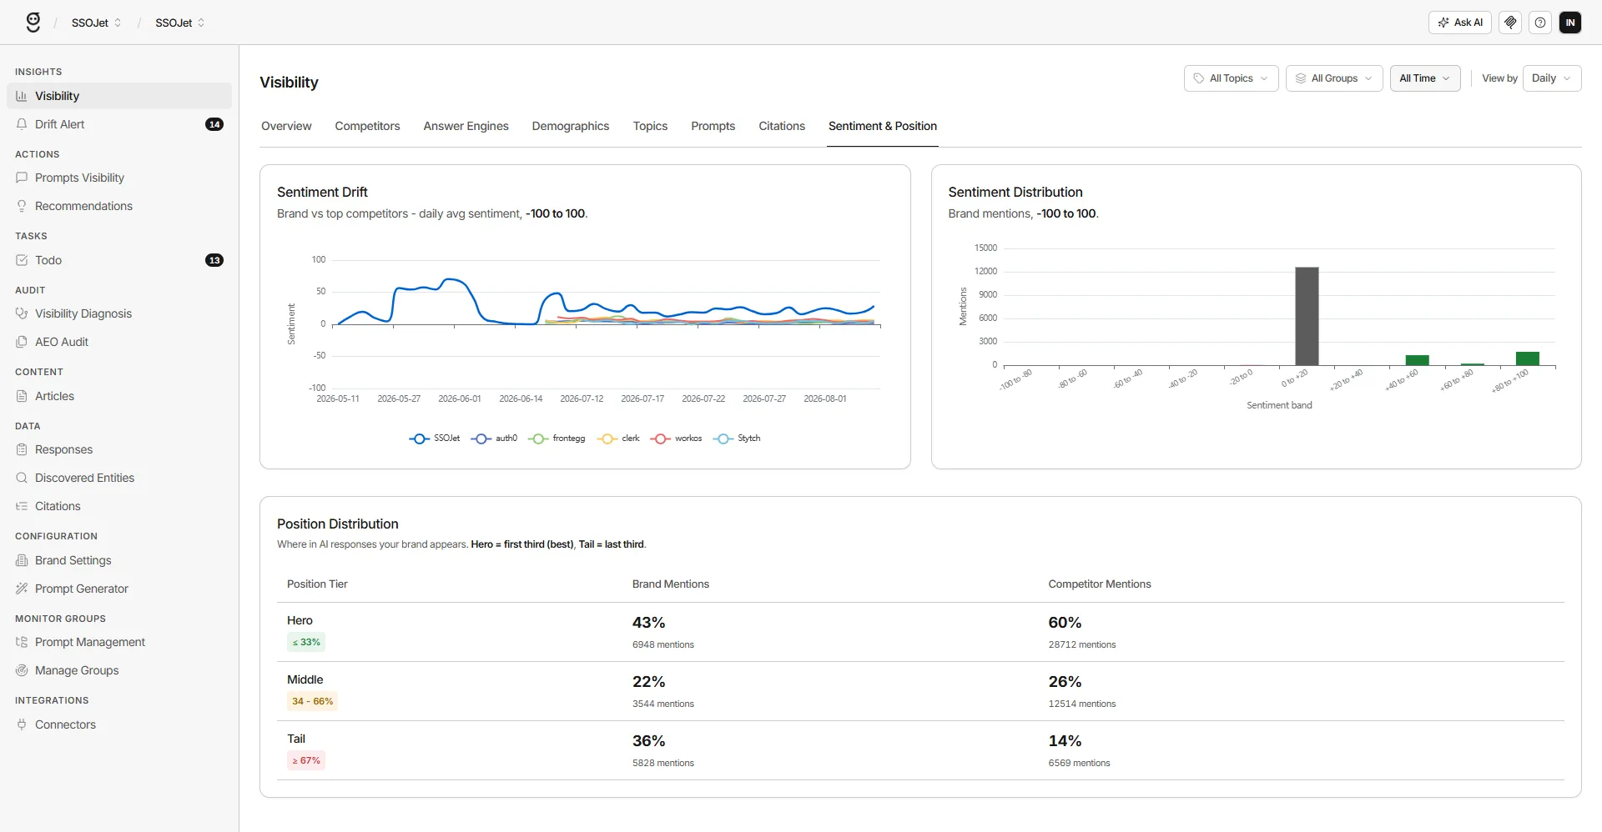1602x832 pixels.
Task: Go to Recommendations page label
Action: (83, 206)
